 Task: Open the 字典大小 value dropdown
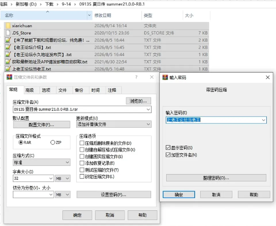click(x=51, y=178)
